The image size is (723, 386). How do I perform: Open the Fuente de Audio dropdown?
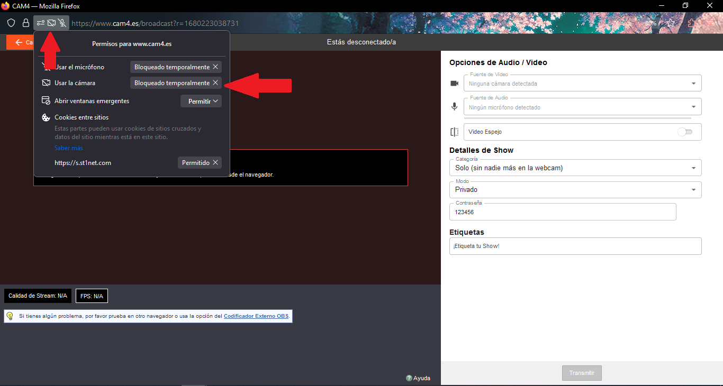pos(582,107)
